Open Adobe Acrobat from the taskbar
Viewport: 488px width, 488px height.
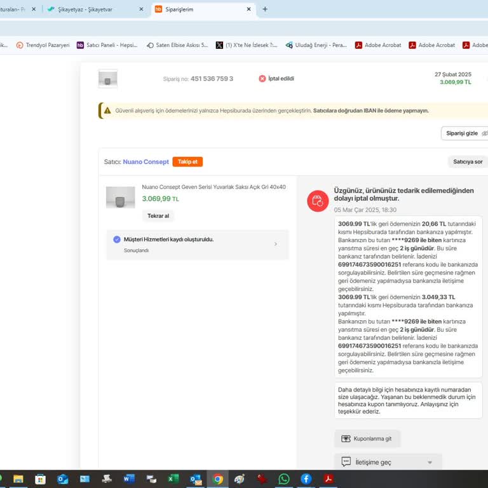click(x=329, y=479)
